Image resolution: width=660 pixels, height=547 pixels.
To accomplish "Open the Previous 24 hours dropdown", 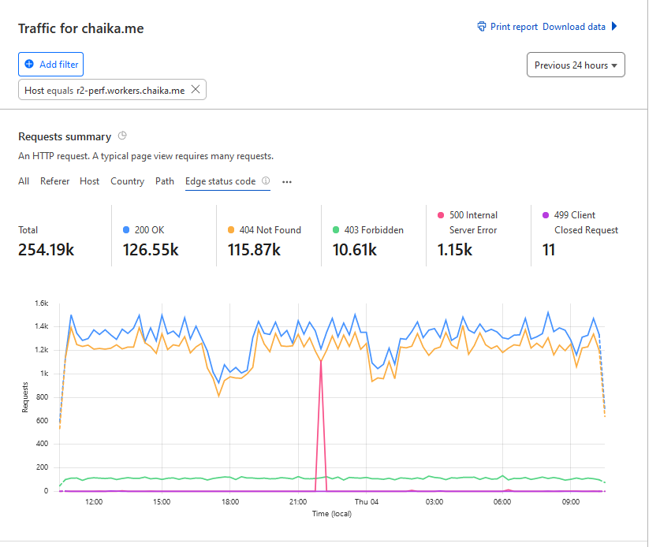I will pyautogui.click(x=576, y=65).
